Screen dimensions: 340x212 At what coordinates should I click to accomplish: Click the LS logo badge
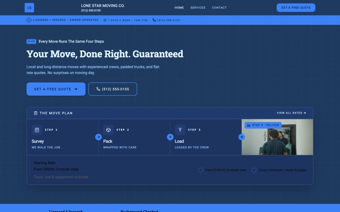point(29,8)
